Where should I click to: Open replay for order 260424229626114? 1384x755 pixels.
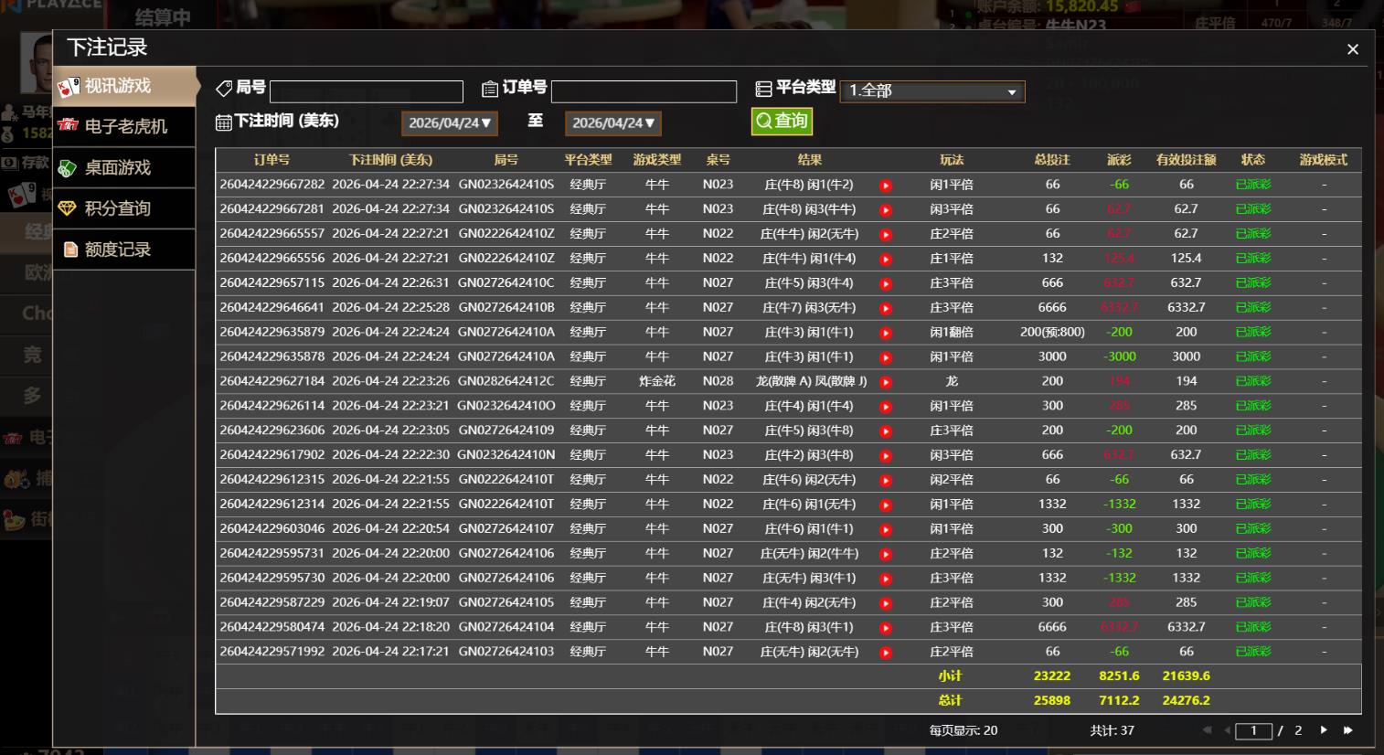point(885,407)
